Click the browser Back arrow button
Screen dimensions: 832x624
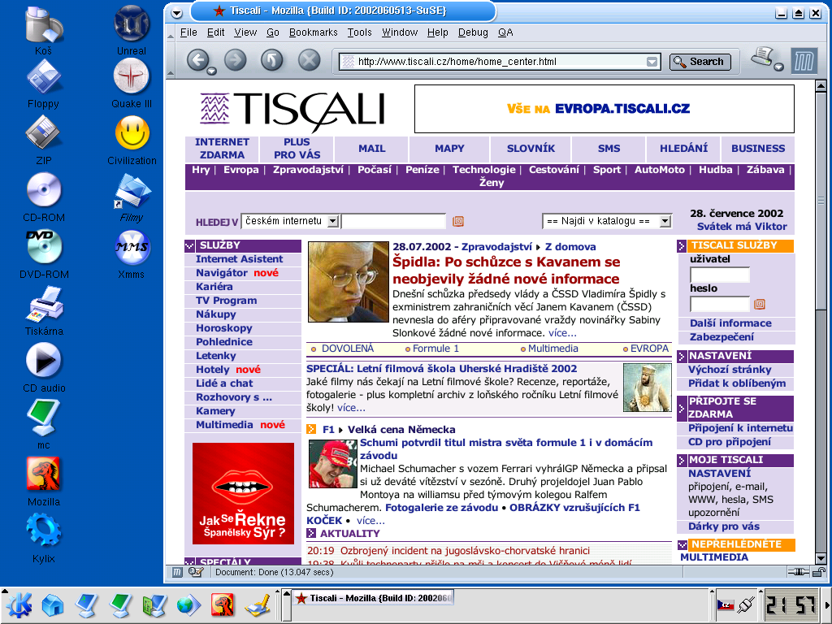(x=198, y=60)
